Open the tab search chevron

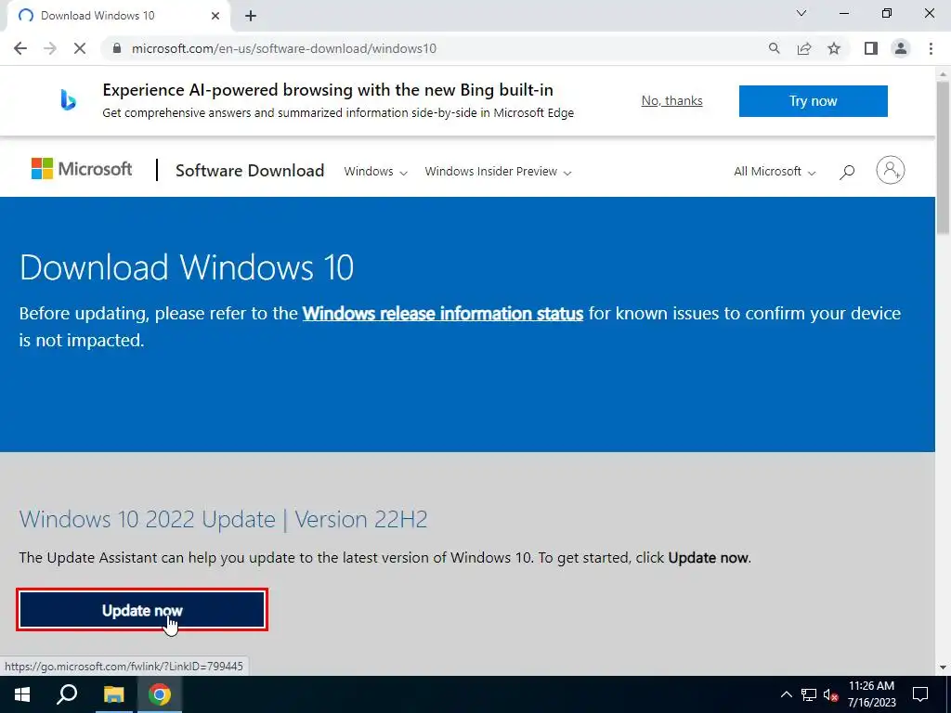pyautogui.click(x=801, y=13)
